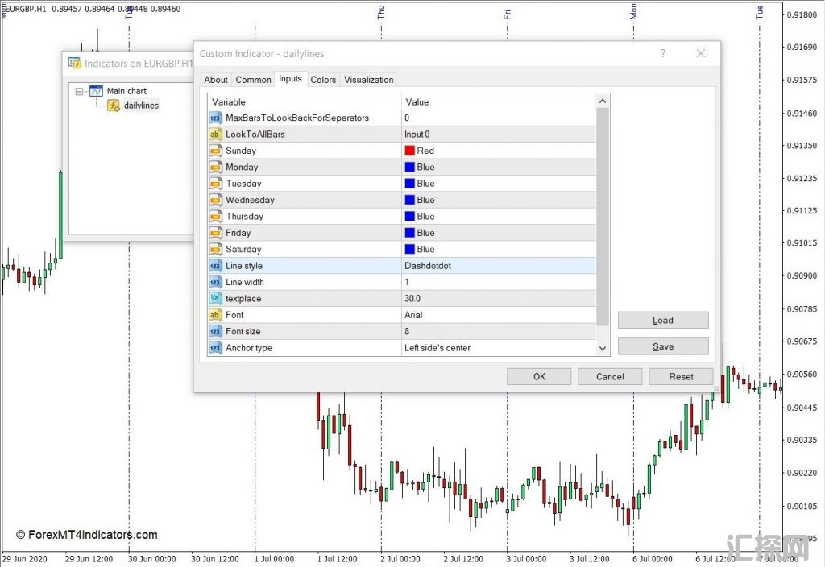Collapse the Main chart tree node

pyautogui.click(x=79, y=91)
